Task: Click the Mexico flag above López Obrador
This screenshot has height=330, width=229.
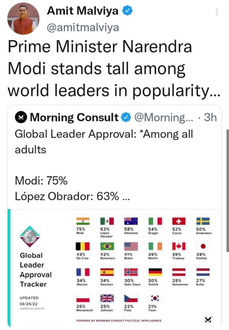Action: tap(107, 221)
